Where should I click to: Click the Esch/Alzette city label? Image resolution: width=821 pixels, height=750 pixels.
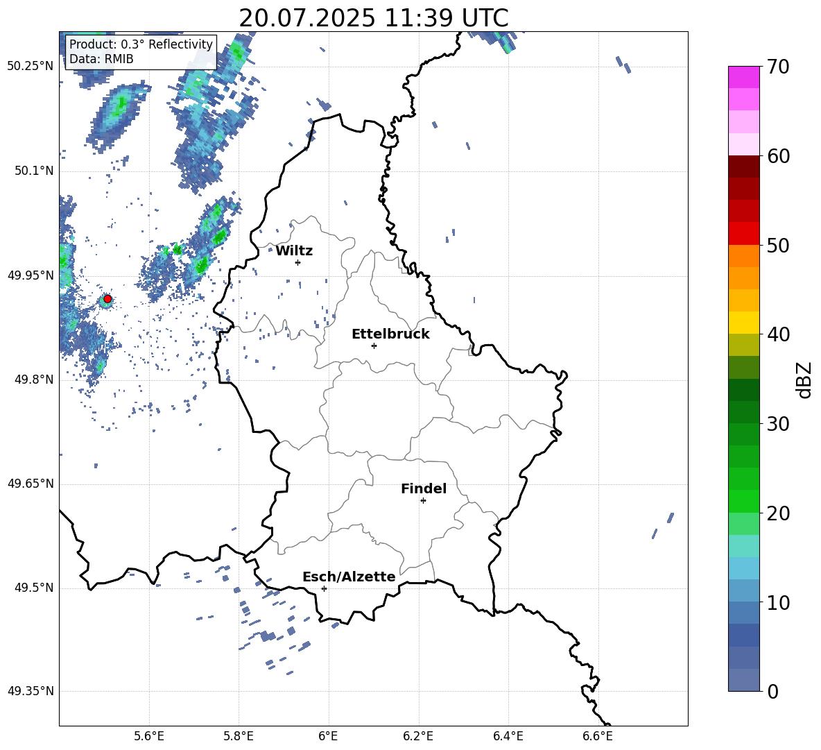click(x=349, y=577)
